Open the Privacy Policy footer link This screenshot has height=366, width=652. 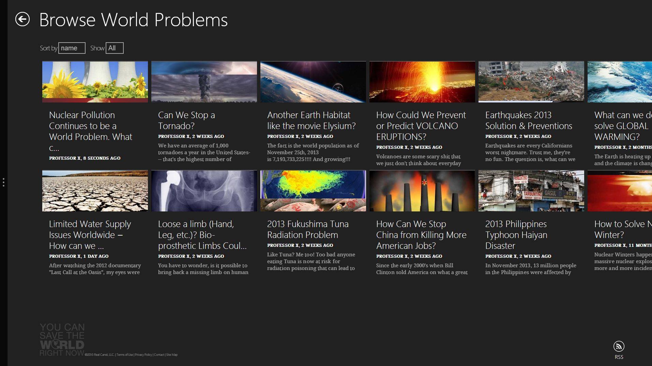click(x=143, y=355)
